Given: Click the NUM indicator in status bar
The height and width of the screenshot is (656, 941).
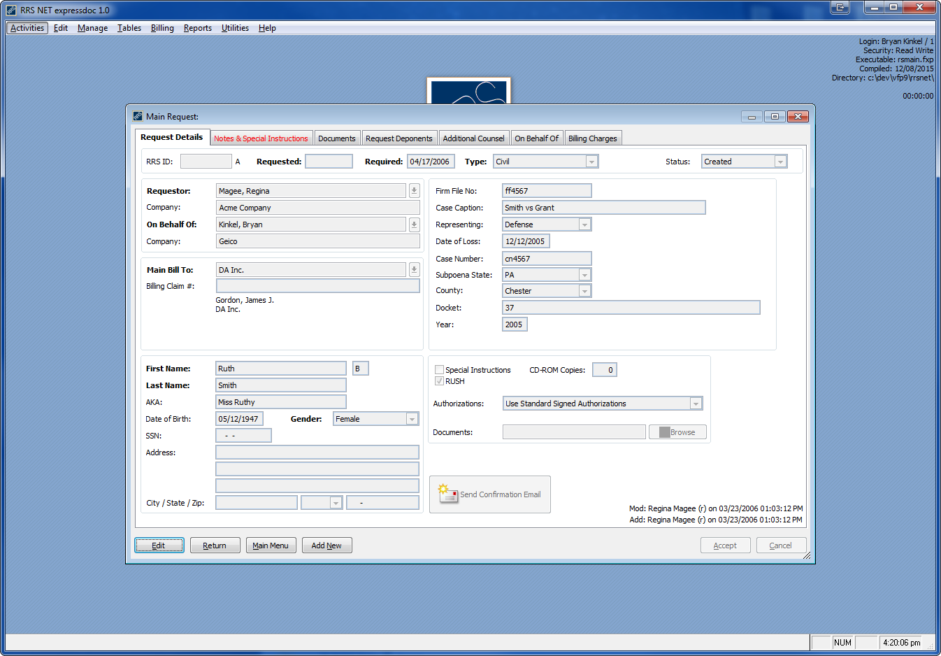Looking at the screenshot, I should coord(842,643).
